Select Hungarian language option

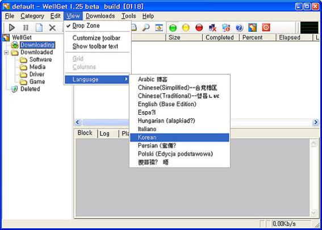(179, 121)
